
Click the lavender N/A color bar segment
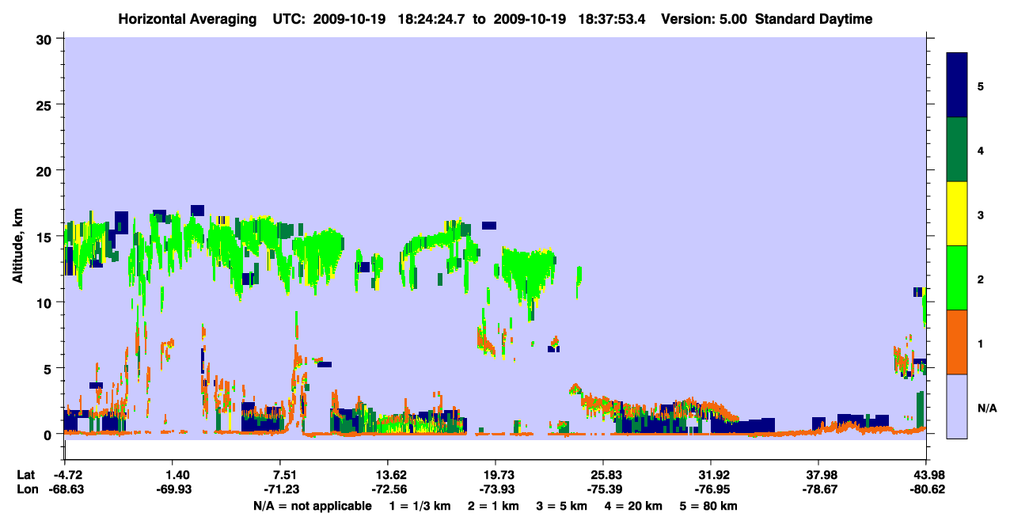(957, 406)
